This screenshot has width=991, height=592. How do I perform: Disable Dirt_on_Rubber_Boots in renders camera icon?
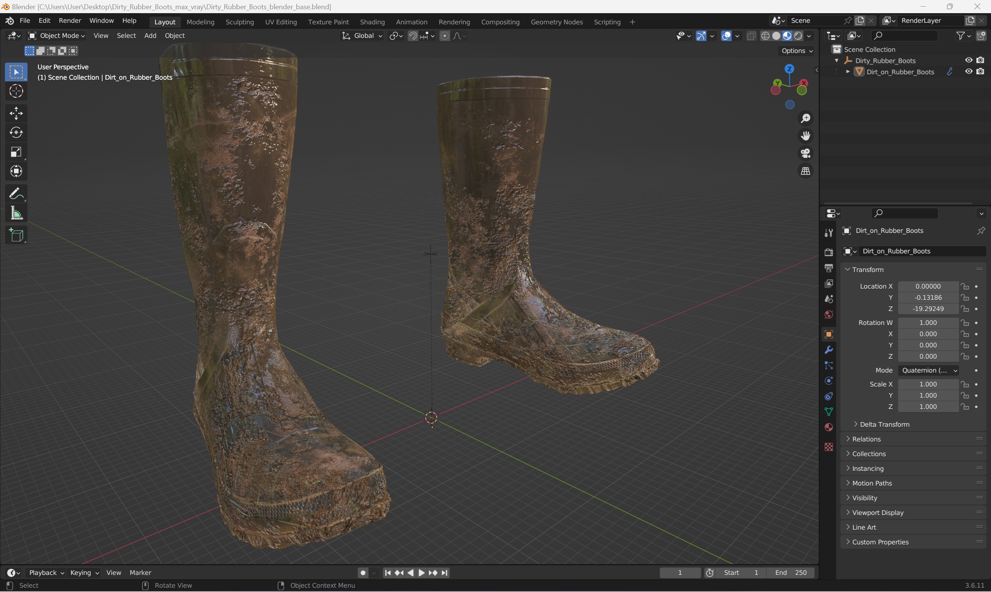pyautogui.click(x=980, y=72)
